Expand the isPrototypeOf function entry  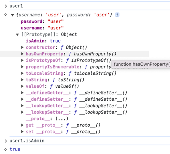(22, 60)
